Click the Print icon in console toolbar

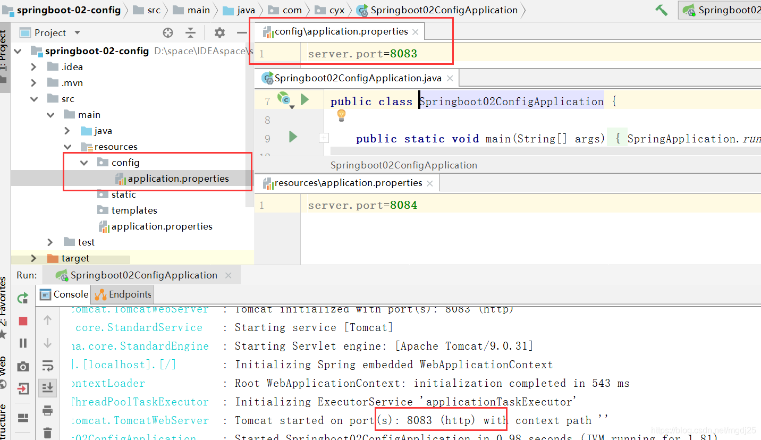pyautogui.click(x=47, y=411)
